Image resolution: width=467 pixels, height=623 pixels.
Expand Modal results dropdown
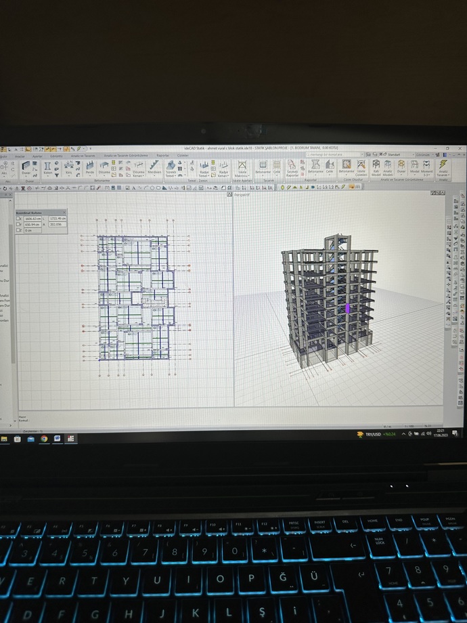click(x=414, y=175)
